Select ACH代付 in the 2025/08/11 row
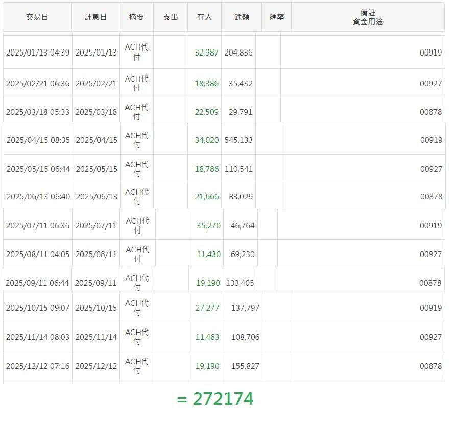Viewport: 455px width, 433px height. [x=137, y=254]
